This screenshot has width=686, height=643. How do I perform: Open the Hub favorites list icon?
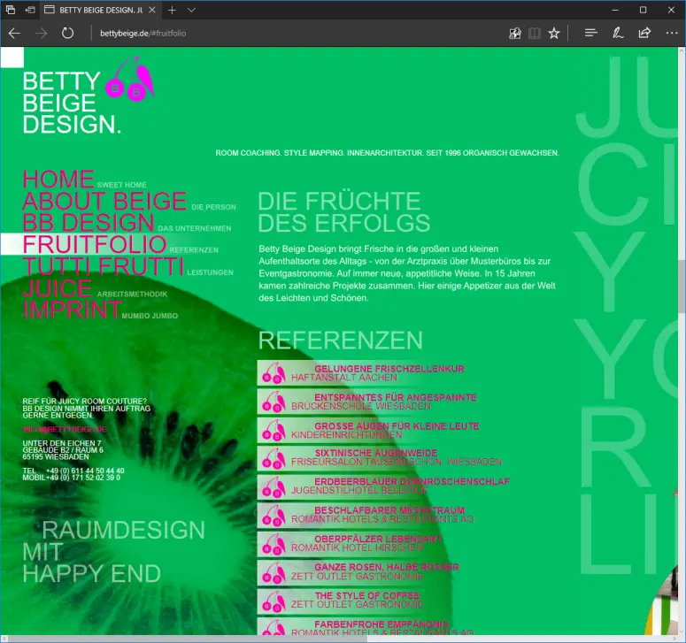tap(590, 34)
